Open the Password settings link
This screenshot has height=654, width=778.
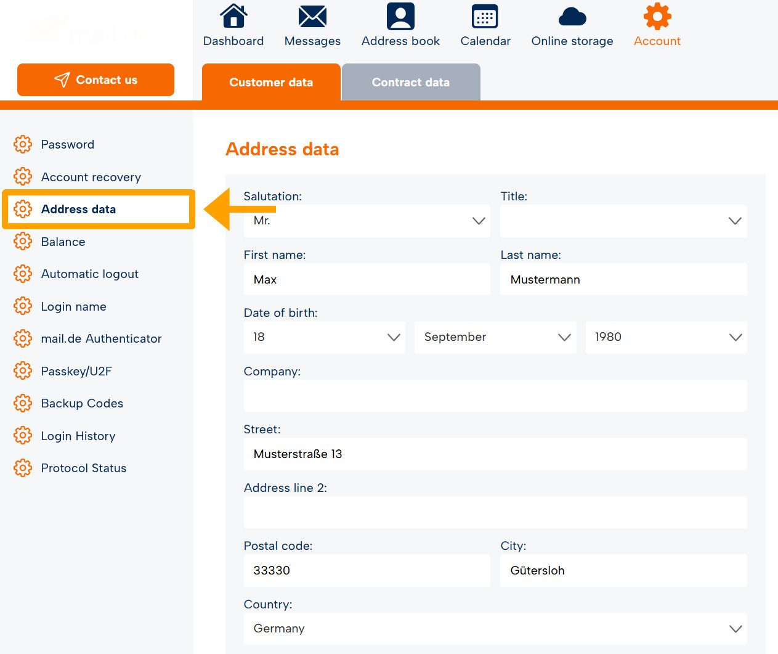[x=68, y=144]
